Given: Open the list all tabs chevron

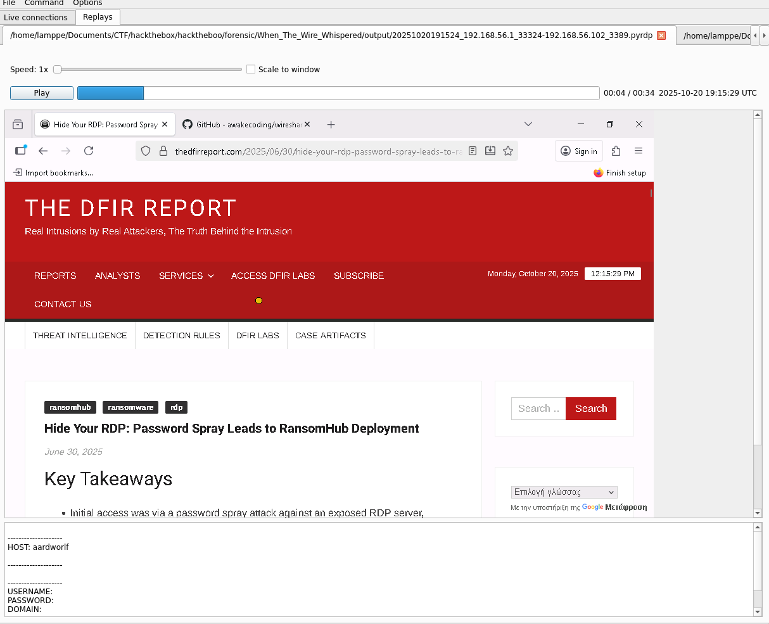Looking at the screenshot, I should click(x=528, y=124).
